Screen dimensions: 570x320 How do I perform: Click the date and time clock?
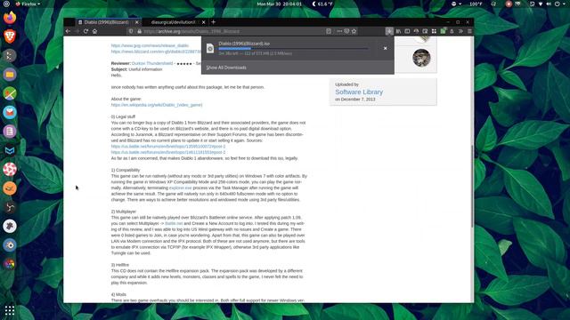pyautogui.click(x=279, y=4)
